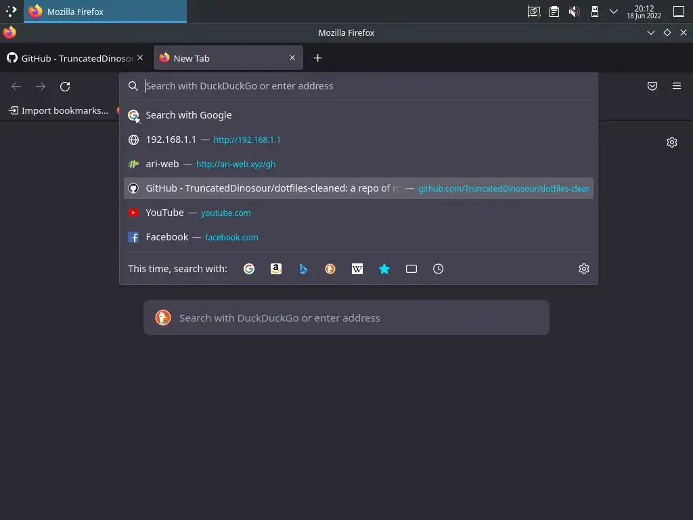Search this time with Amazon icon
The height and width of the screenshot is (520, 693).
click(x=276, y=269)
